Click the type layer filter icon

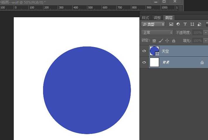(185, 24)
